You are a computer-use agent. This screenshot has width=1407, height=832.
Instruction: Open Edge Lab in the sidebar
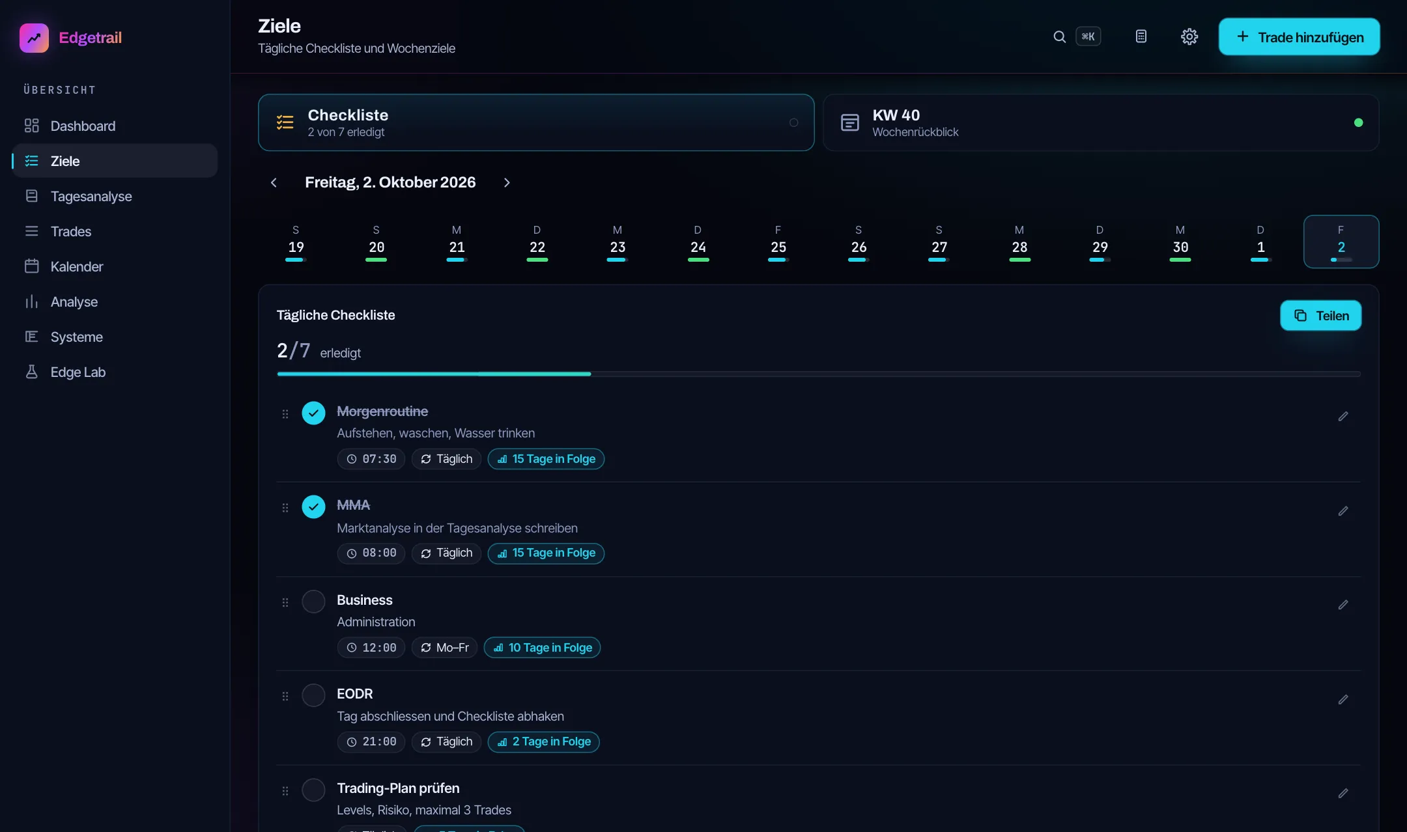tap(115, 372)
